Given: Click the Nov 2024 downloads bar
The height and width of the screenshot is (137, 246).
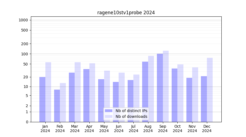Looking at the screenshot, I should pyautogui.click(x=195, y=95).
